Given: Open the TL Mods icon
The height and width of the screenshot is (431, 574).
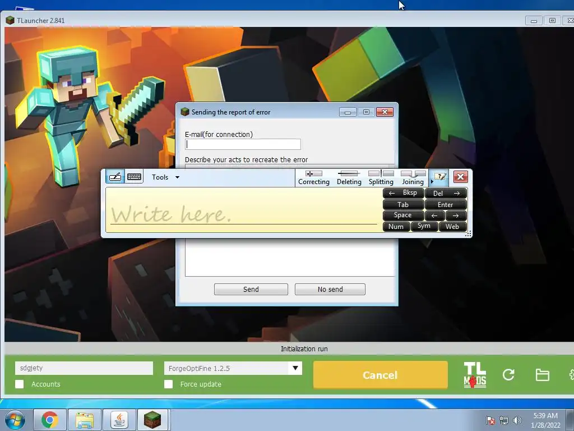Looking at the screenshot, I should point(475,374).
